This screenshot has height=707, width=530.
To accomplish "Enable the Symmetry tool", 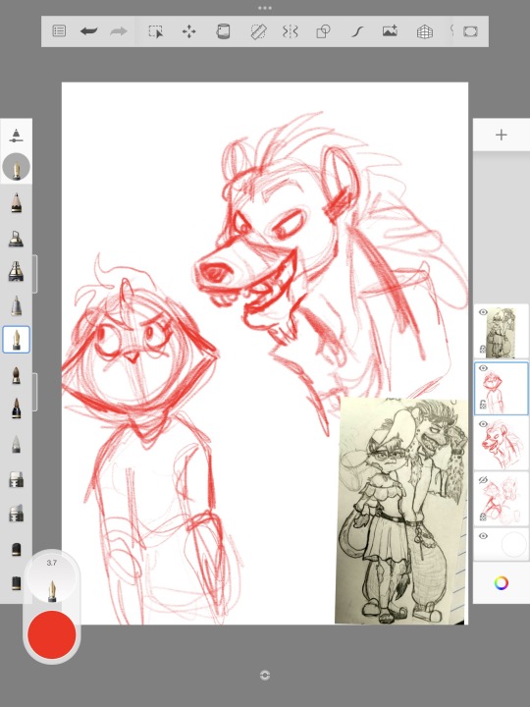I will tap(291, 31).
